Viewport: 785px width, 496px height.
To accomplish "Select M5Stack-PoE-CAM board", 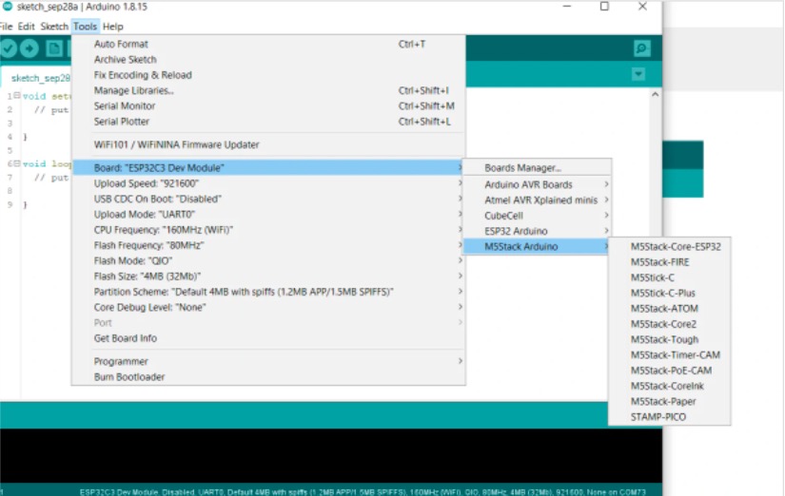I will point(669,371).
